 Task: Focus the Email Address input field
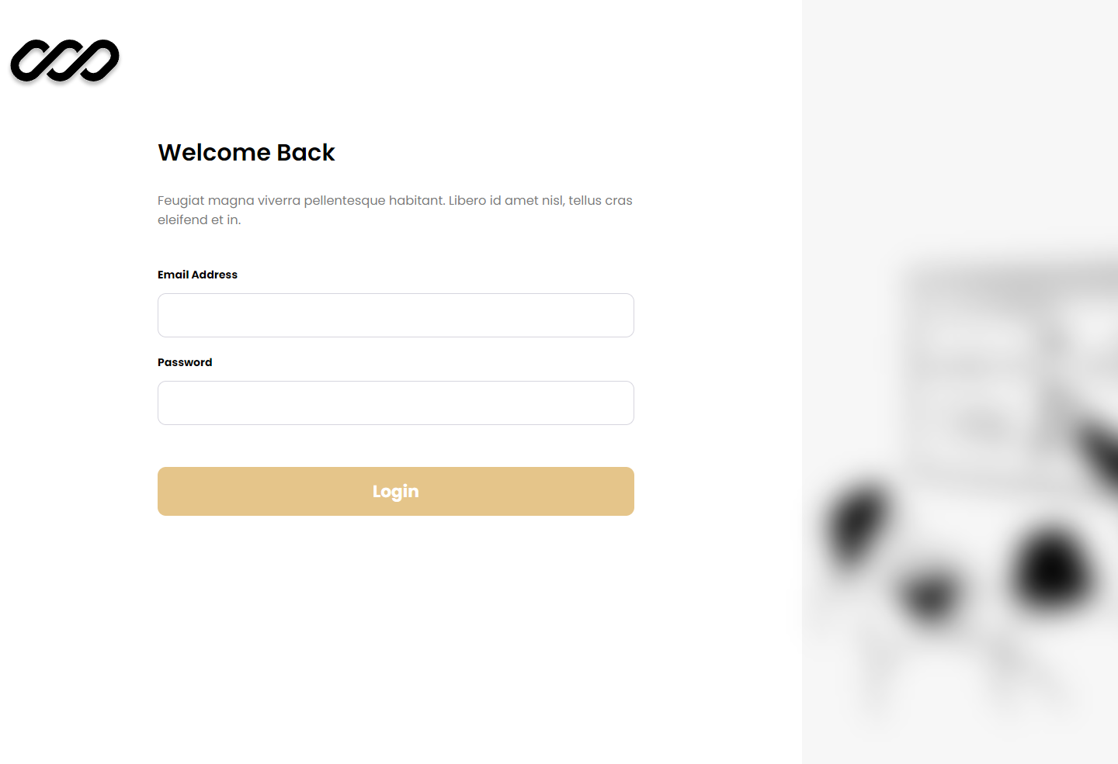[396, 315]
